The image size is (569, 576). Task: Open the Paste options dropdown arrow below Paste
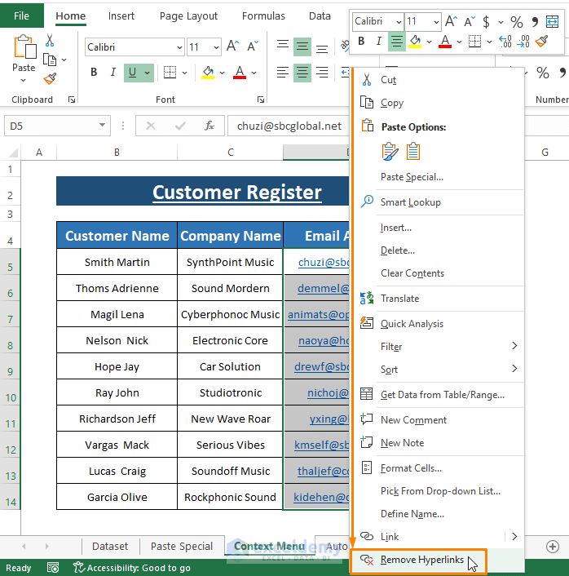pyautogui.click(x=24, y=80)
